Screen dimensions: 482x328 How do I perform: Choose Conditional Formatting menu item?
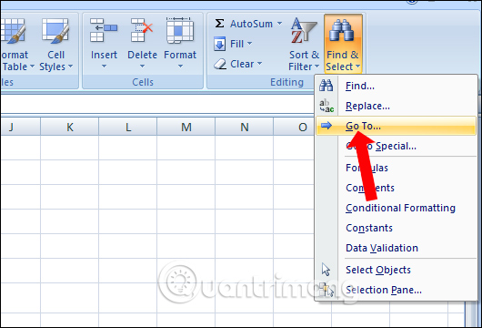396,208
